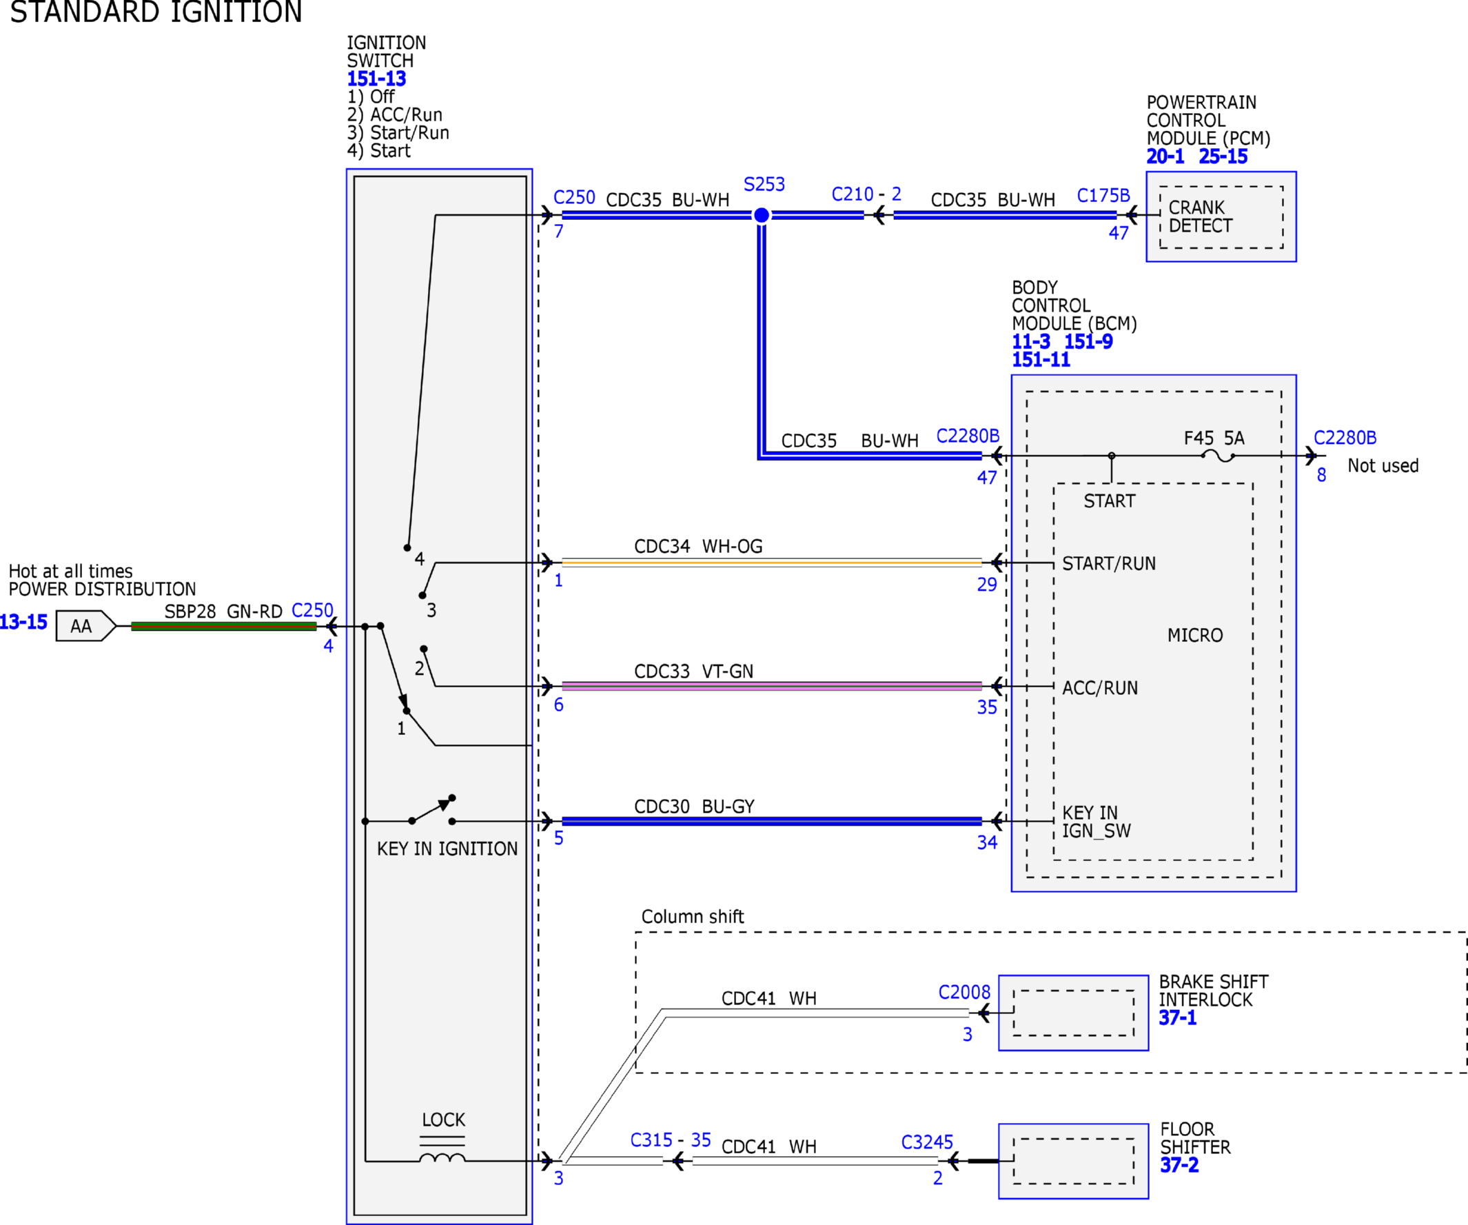
Task: Click connector label C175B
Action: click(x=1103, y=196)
